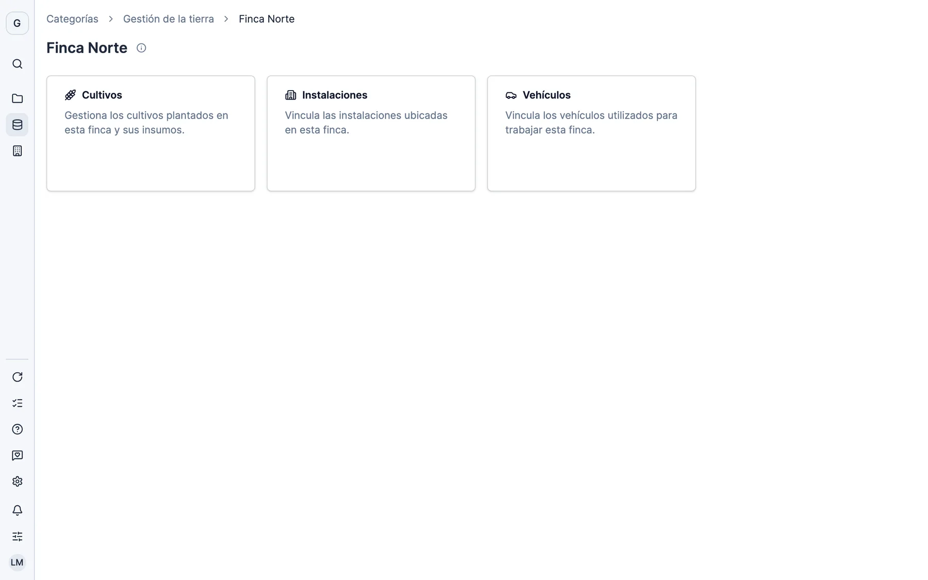Click 'Gestiona los cultivos plantados' description
Image resolution: width=928 pixels, height=580 pixels.
coord(146,123)
